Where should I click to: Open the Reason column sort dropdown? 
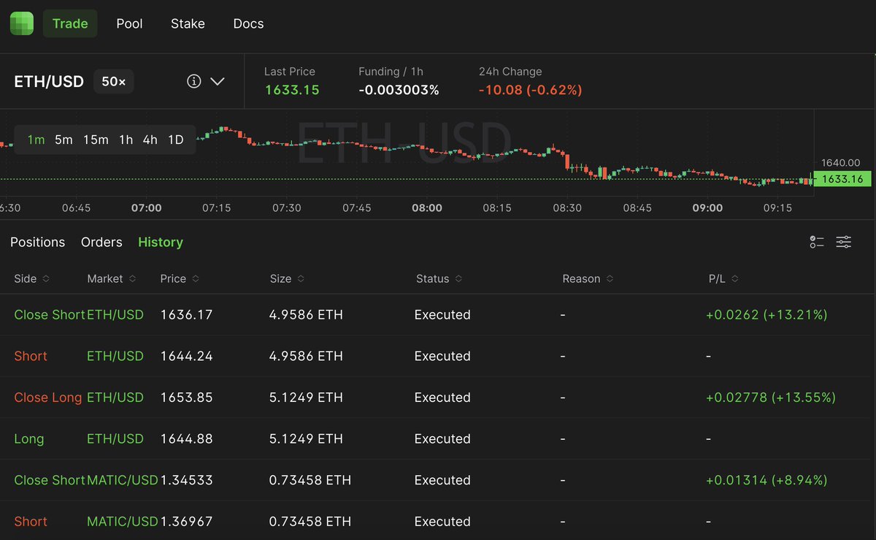pyautogui.click(x=610, y=279)
